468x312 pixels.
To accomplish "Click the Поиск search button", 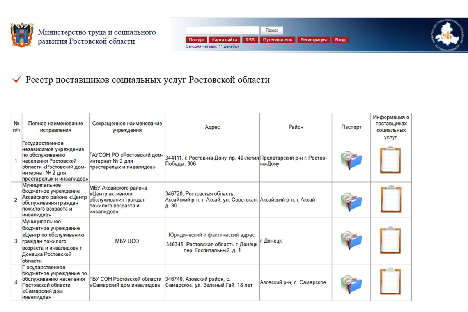I will coord(272,30).
